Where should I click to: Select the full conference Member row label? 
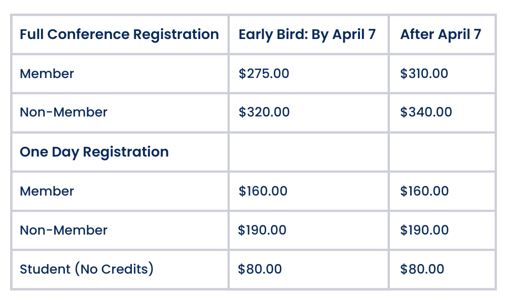pos(47,73)
